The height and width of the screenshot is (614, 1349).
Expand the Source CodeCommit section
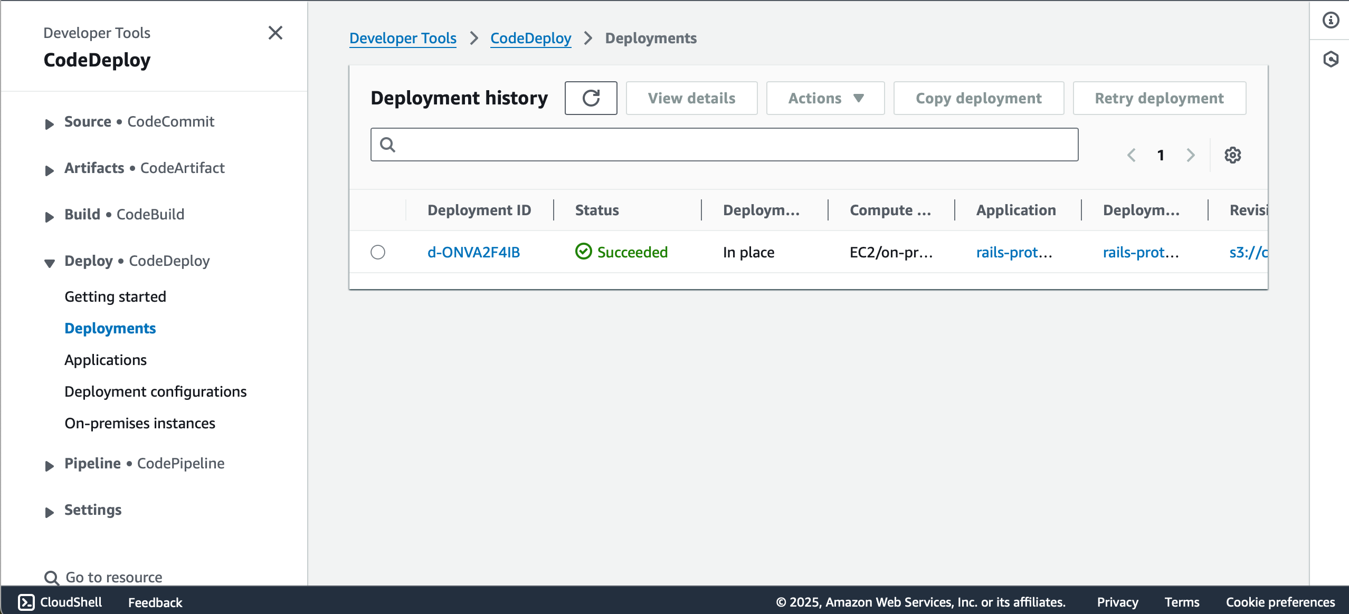[x=50, y=124]
